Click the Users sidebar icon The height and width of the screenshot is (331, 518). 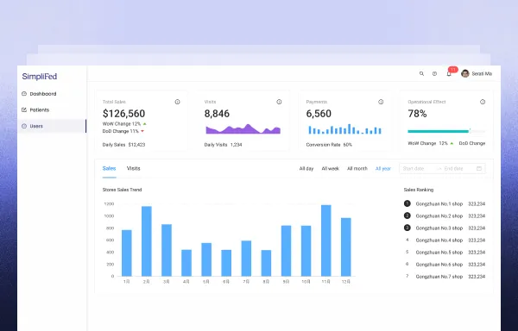click(x=24, y=126)
